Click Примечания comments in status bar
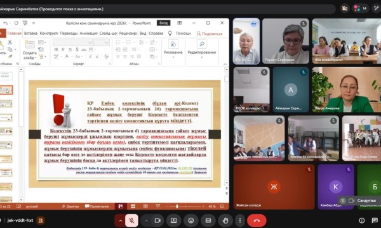Screen dimensions: 381x228 [97, 206]
